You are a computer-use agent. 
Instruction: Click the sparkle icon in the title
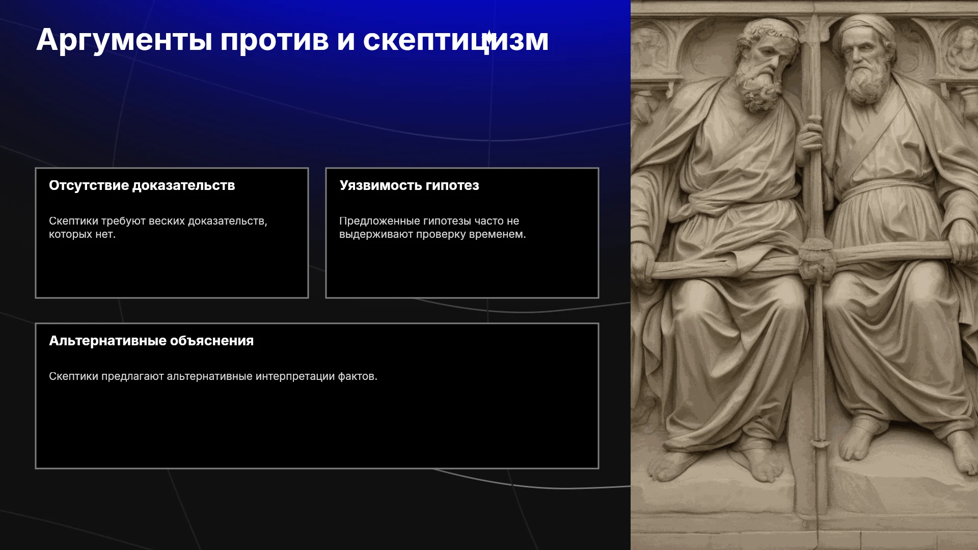point(488,38)
